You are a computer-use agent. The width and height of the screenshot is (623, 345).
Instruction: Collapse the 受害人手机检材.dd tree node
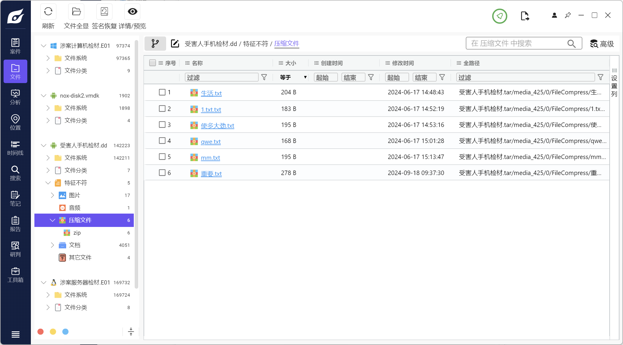click(x=44, y=145)
